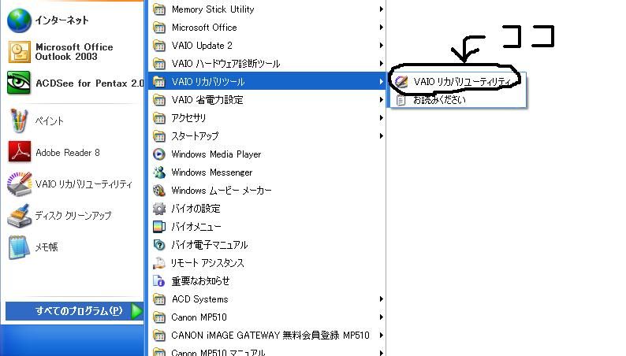Click the アクセサリ folder icon
Image resolution: width=626 pixels, height=356 pixels.
coord(159,118)
